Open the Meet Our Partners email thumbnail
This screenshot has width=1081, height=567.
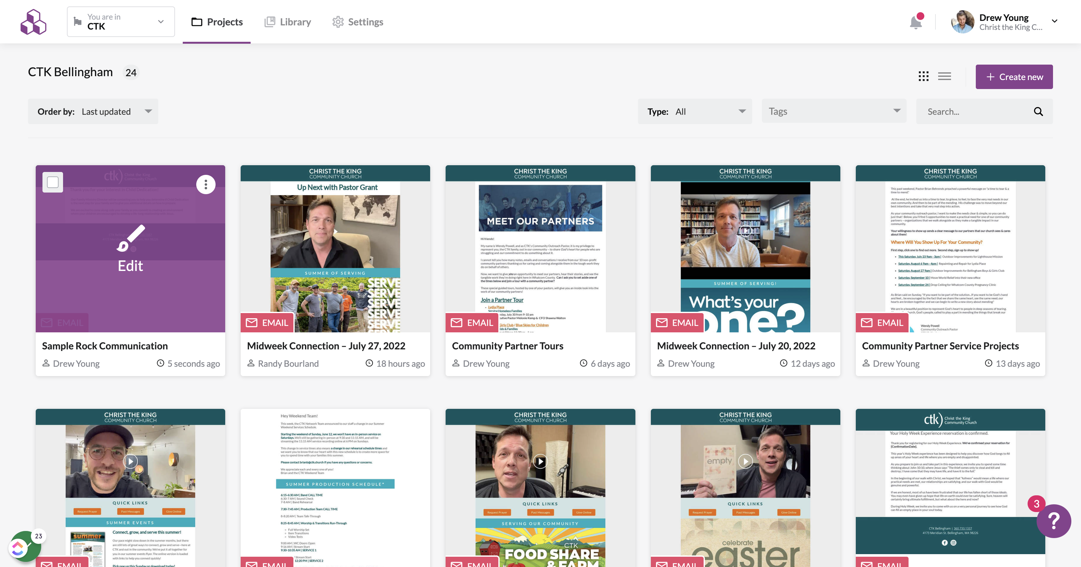click(540, 249)
